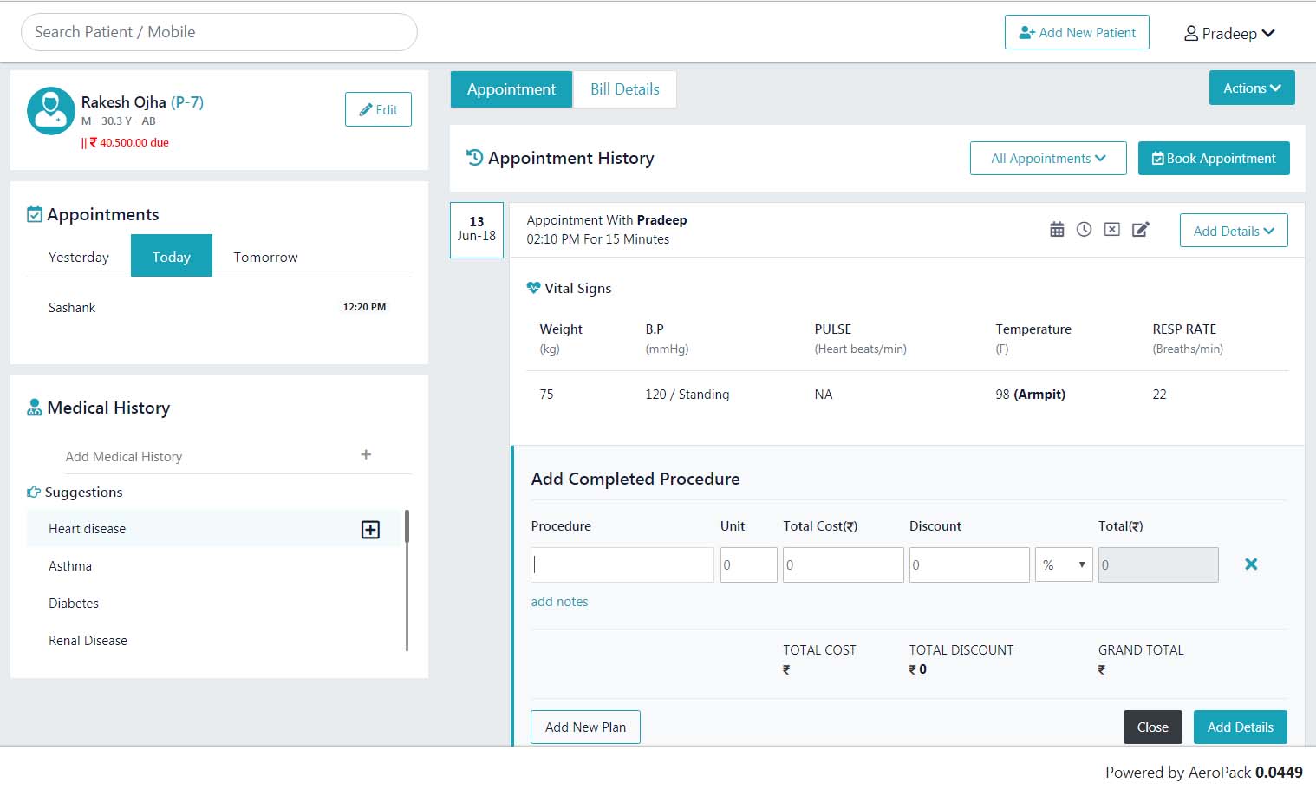Image resolution: width=1316 pixels, height=796 pixels.
Task: Click the Search Patient / Mobile field
Action: pos(219,32)
